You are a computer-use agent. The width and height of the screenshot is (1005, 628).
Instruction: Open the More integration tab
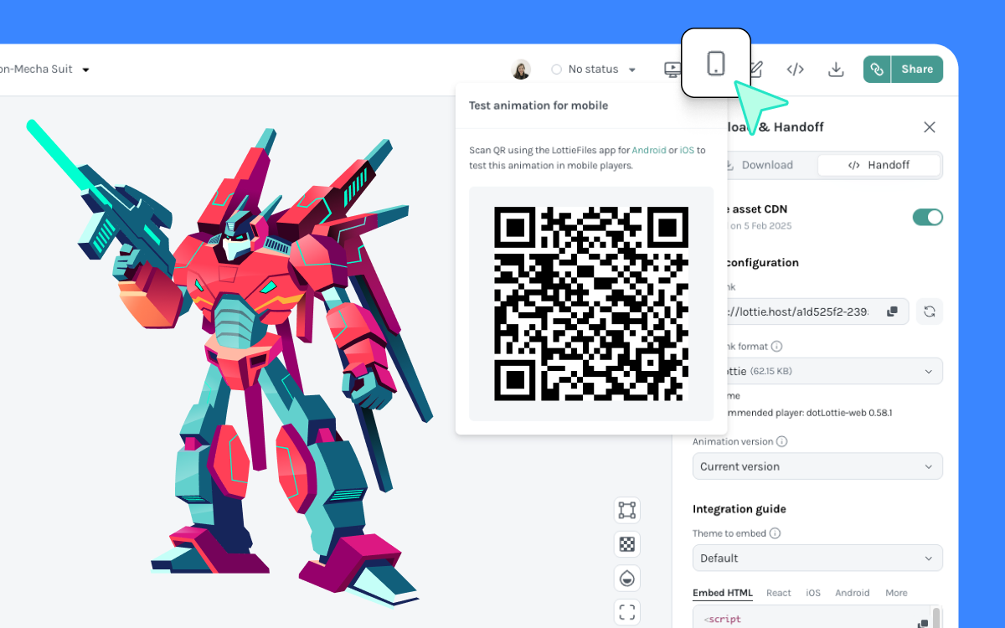point(896,593)
